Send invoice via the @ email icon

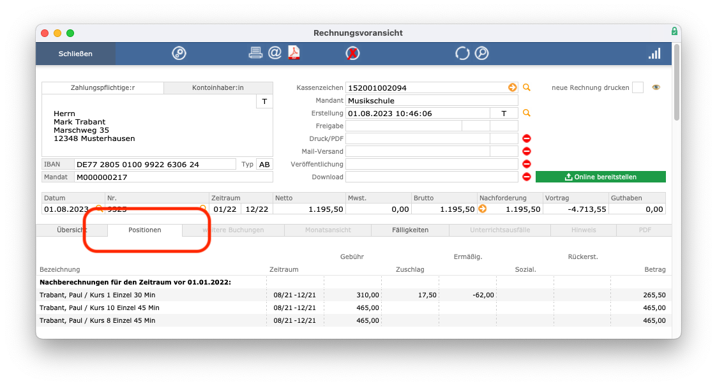[x=275, y=53]
